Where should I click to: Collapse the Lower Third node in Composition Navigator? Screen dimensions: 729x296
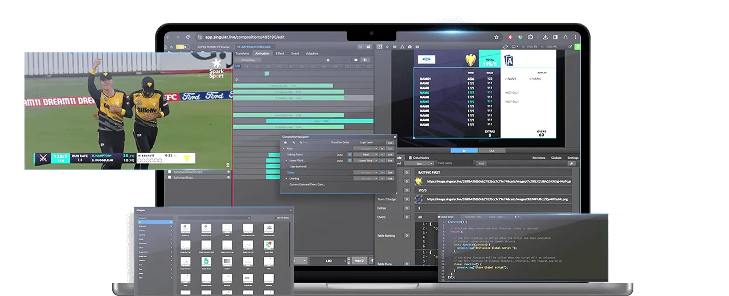pos(286,161)
